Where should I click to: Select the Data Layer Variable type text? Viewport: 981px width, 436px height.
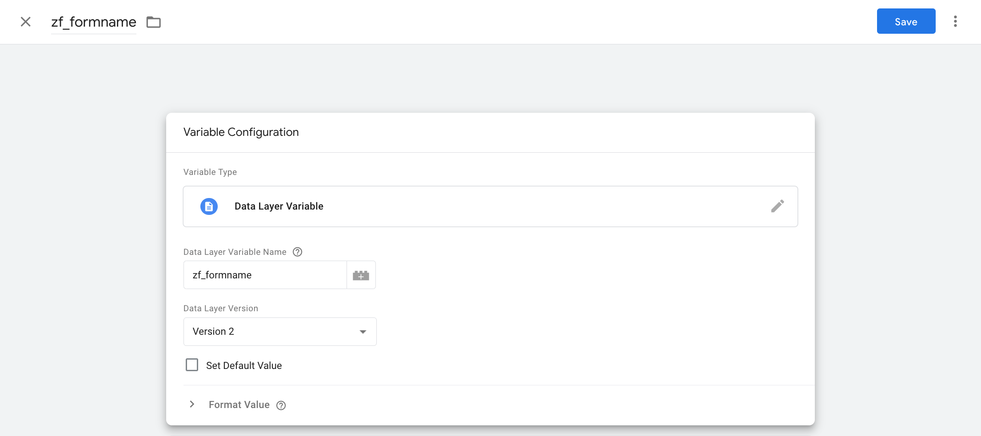[x=279, y=206]
